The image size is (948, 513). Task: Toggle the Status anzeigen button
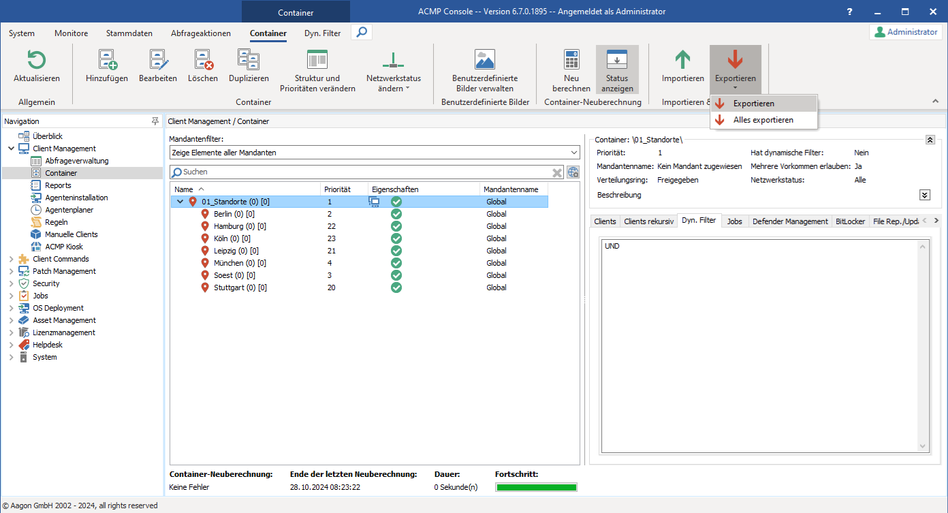(617, 69)
